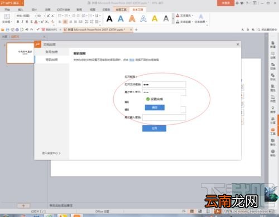This screenshot has height=217, width=279.
Task: Close the document encryption dialog
Action: 238,45
